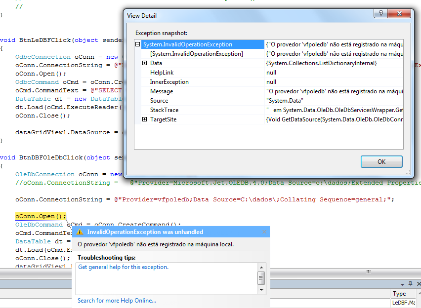Open the bottom panel window position dropdown arrow
421x308 pixels.
pos(402,284)
